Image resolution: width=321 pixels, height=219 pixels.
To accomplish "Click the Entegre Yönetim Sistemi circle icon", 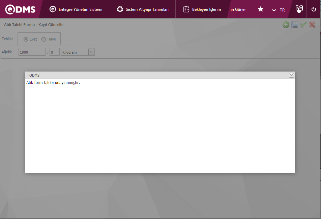I will [x=53, y=9].
